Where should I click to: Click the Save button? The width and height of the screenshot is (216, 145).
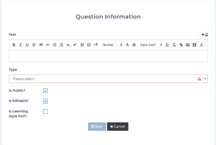click(x=97, y=126)
